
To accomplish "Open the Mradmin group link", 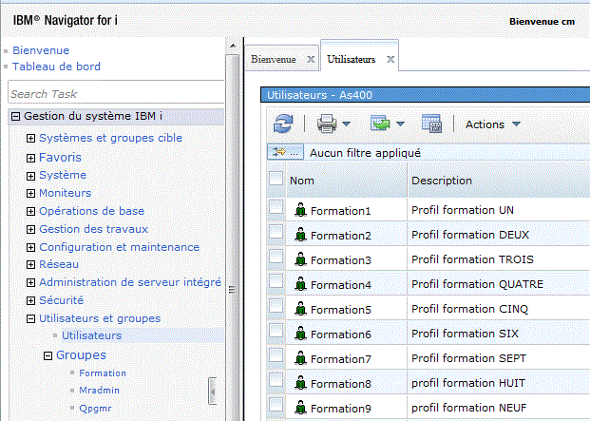I will [99, 391].
